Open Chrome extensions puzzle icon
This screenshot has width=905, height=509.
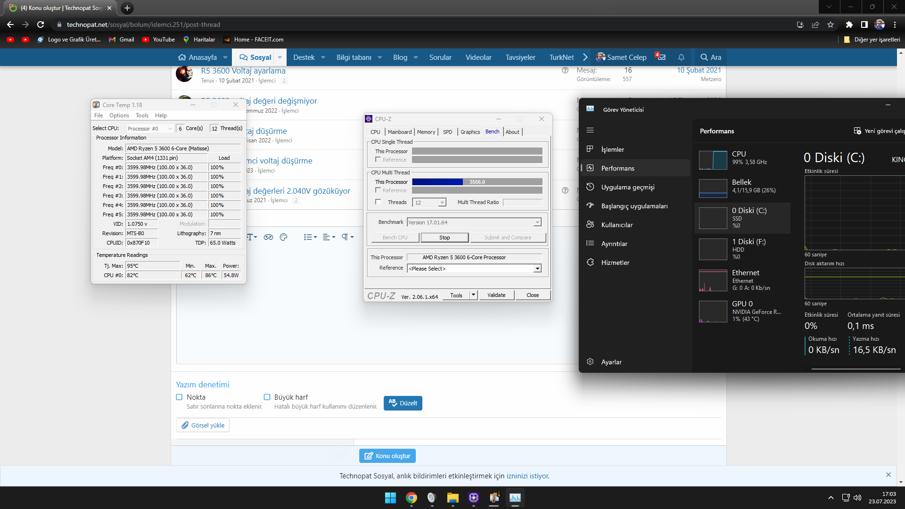pyautogui.click(x=849, y=25)
